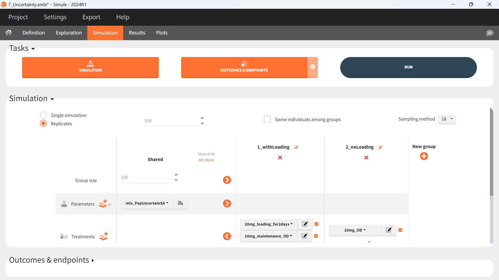The width and height of the screenshot is (499, 280).
Task: Increase the Group size stepper value
Action: point(176,174)
